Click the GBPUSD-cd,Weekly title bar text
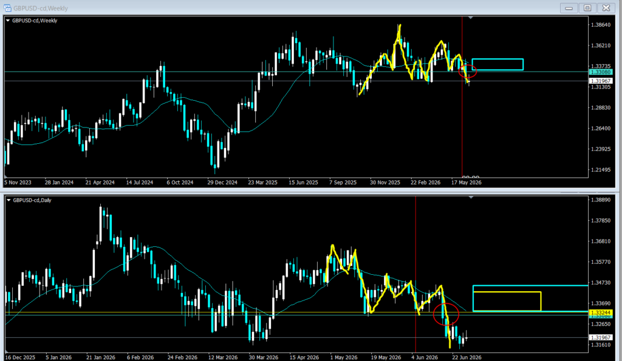This screenshot has width=622, height=361. click(41, 8)
